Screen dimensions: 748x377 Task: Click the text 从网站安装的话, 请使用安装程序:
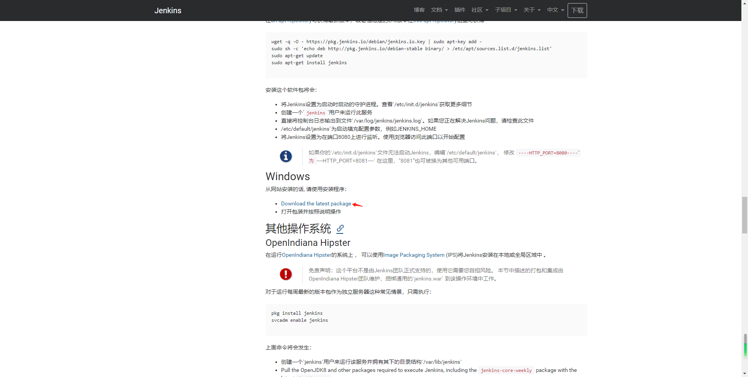coord(306,189)
